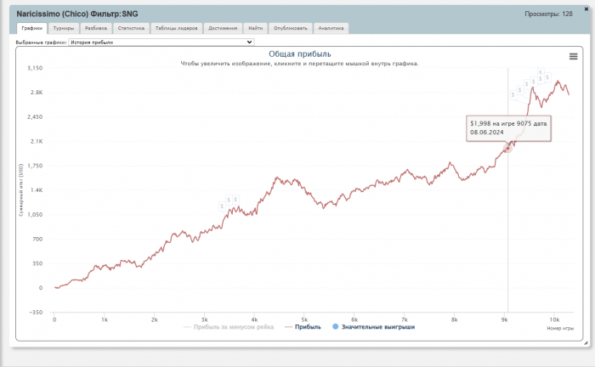Switch to the Найти tab
This screenshot has width=595, height=367.
pyautogui.click(x=255, y=28)
